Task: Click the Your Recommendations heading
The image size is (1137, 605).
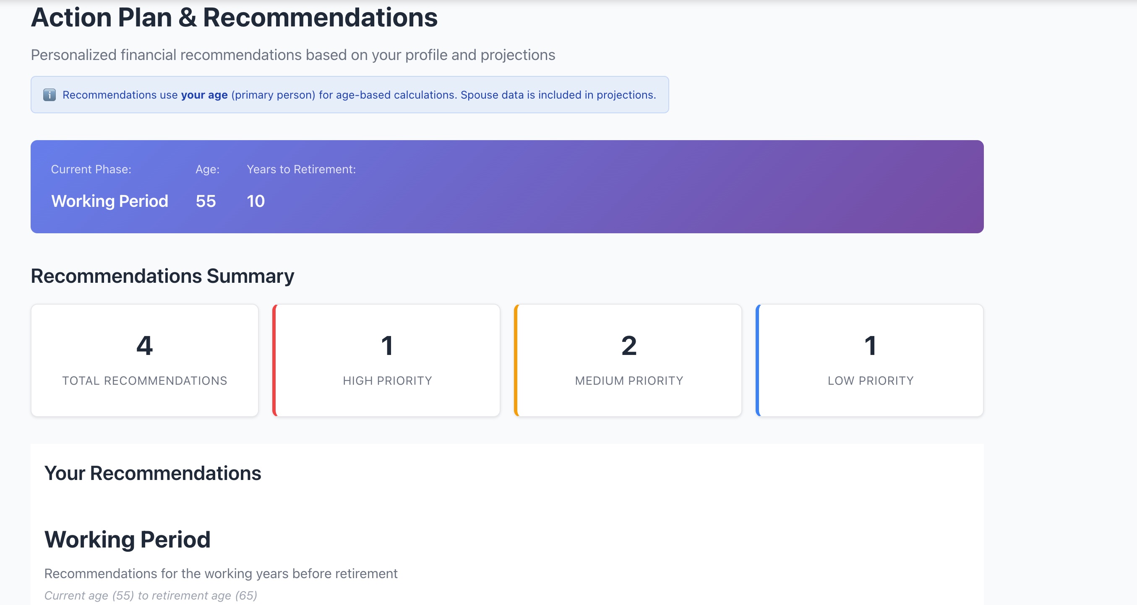Action: tap(153, 473)
